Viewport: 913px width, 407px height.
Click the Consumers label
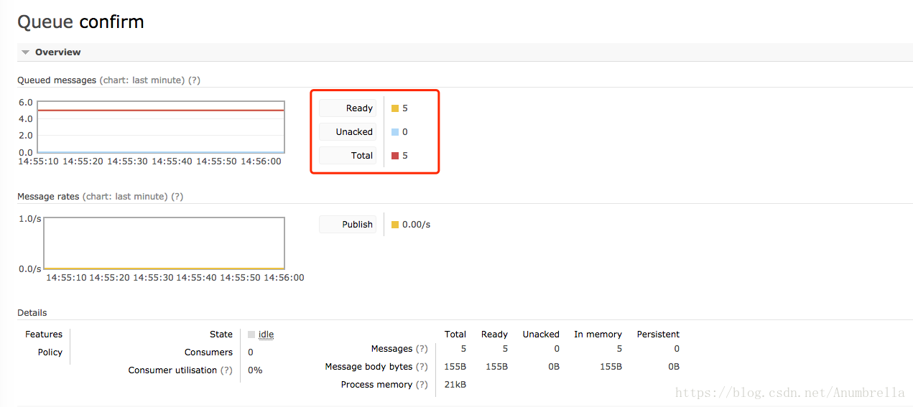click(x=208, y=352)
